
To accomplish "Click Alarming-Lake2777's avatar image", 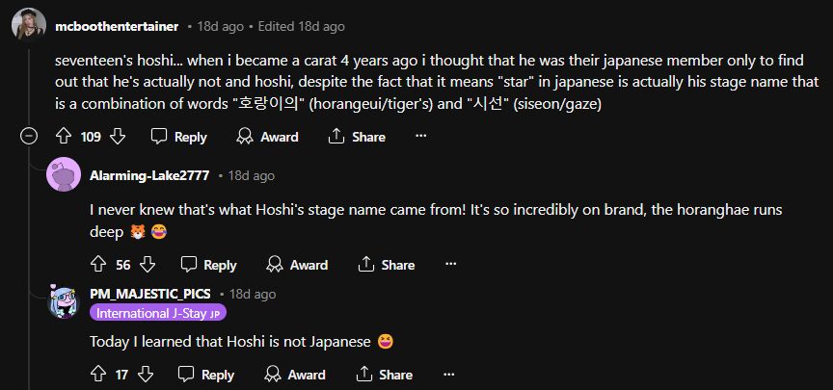I will click(x=64, y=175).
